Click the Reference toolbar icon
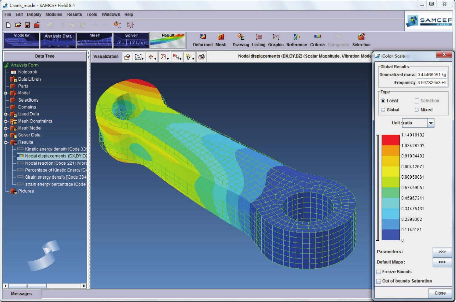Screen dimensions: 456x302 point(296,37)
